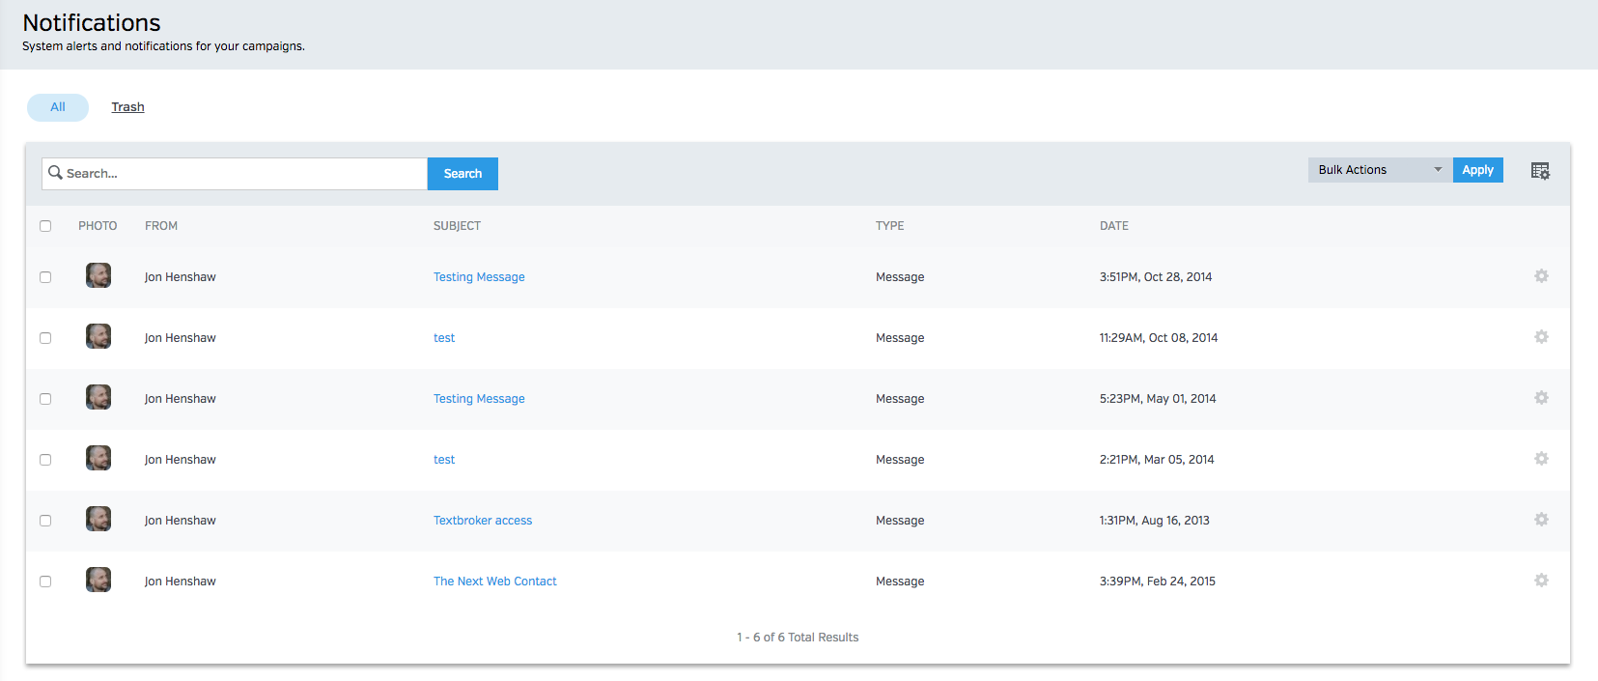This screenshot has width=1598, height=681.
Task: Open gear options for Mar 05, 2014 row
Action: (x=1541, y=459)
